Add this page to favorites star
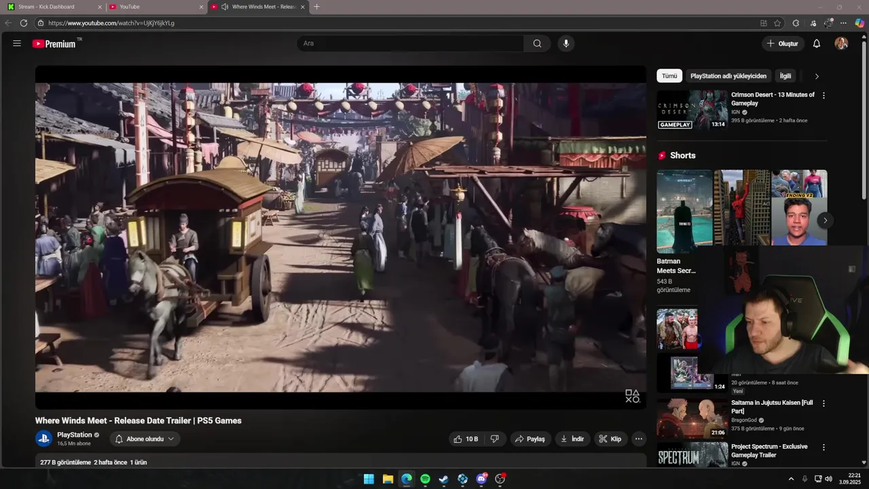 pyautogui.click(x=777, y=23)
